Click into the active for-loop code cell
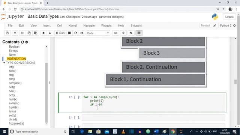This screenshot has width=240, height=135. pos(153,103)
